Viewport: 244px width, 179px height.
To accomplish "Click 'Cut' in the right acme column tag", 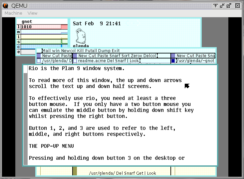I will pos(190,55).
